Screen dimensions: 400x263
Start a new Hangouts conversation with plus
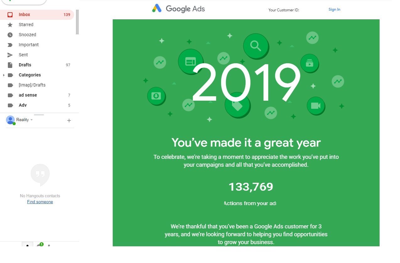[x=69, y=120]
